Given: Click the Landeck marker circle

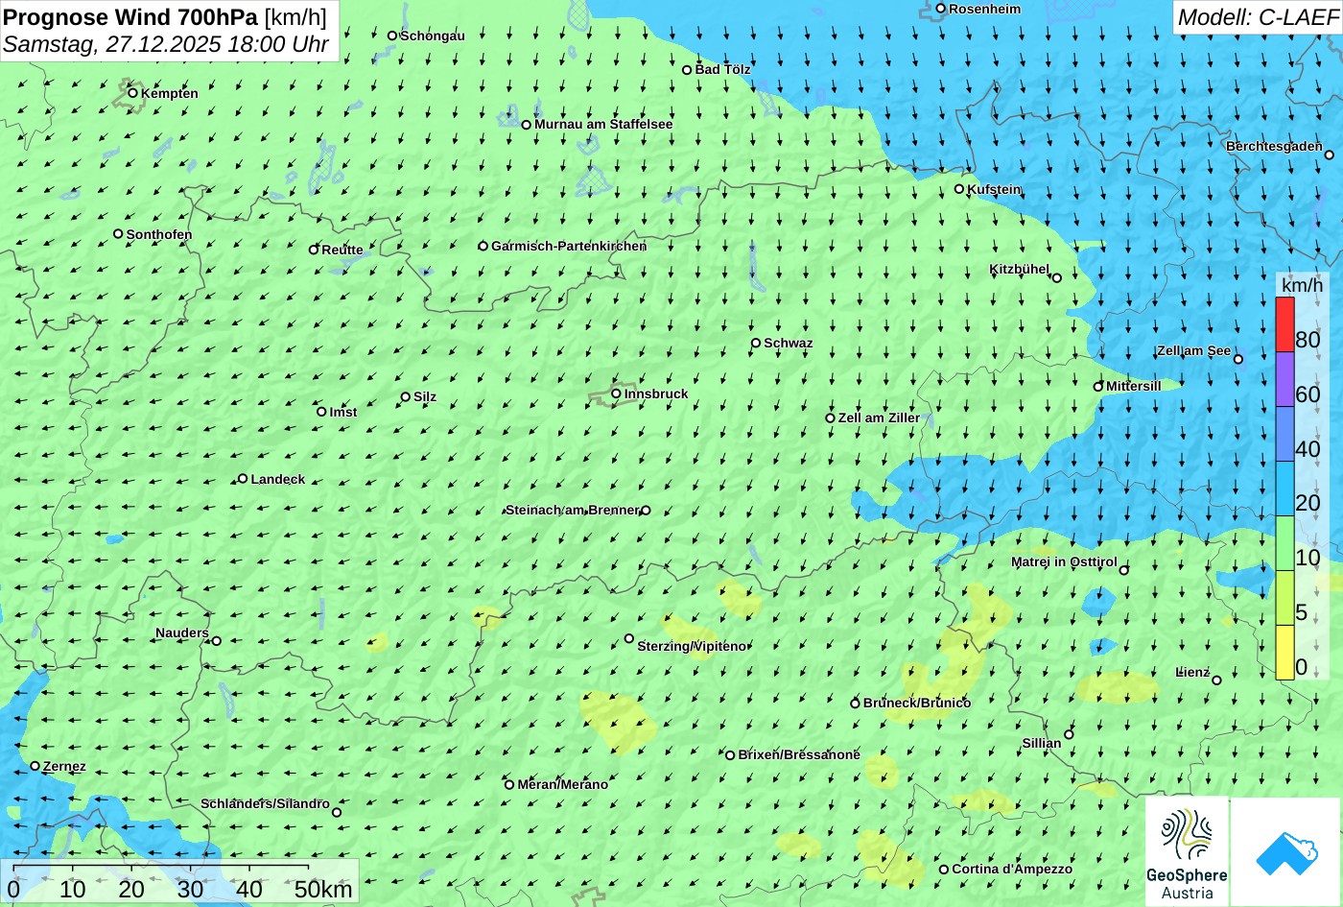Looking at the screenshot, I should click(x=243, y=478).
